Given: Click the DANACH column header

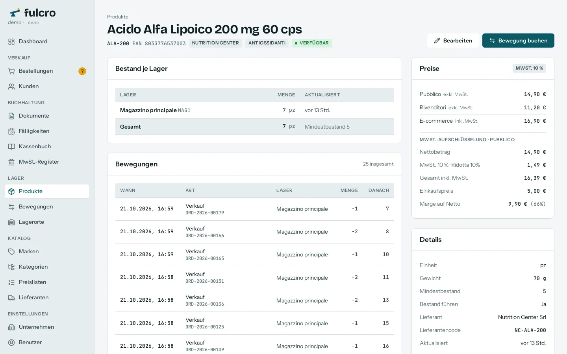Looking at the screenshot, I should point(379,190).
